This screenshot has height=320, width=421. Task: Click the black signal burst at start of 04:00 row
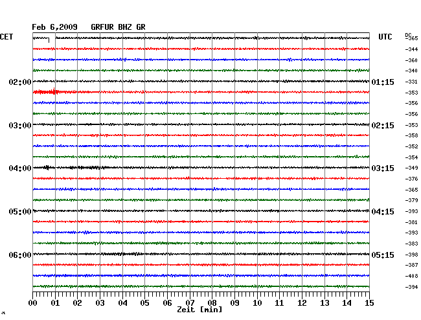click(47, 168)
